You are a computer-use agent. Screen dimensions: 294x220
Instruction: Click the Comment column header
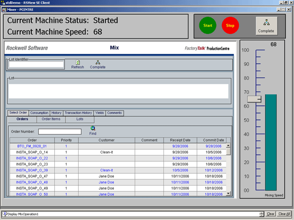149,140
